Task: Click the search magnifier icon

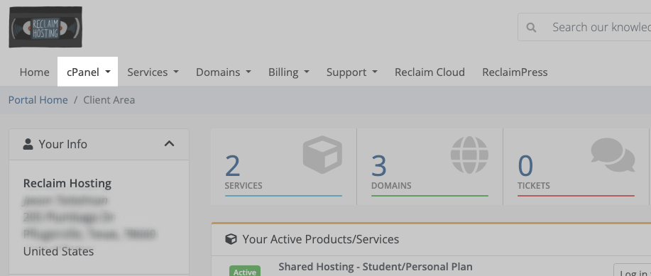Action: 531,28
